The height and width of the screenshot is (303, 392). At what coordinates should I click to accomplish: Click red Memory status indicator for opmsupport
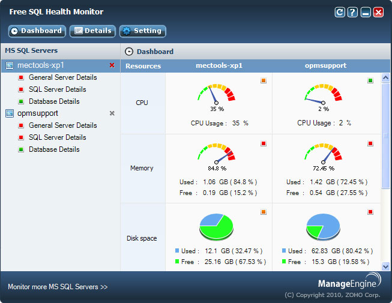[x=370, y=143]
